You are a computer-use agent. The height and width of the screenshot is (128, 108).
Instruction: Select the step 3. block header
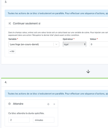coord(55,2)
